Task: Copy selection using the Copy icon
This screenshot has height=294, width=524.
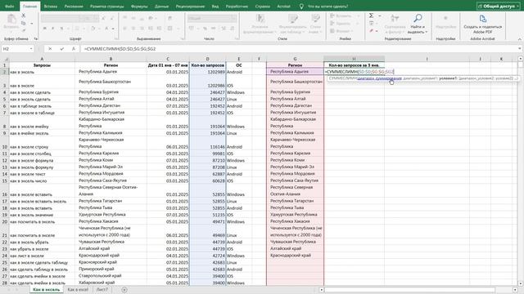Action: pyautogui.click(x=23, y=24)
